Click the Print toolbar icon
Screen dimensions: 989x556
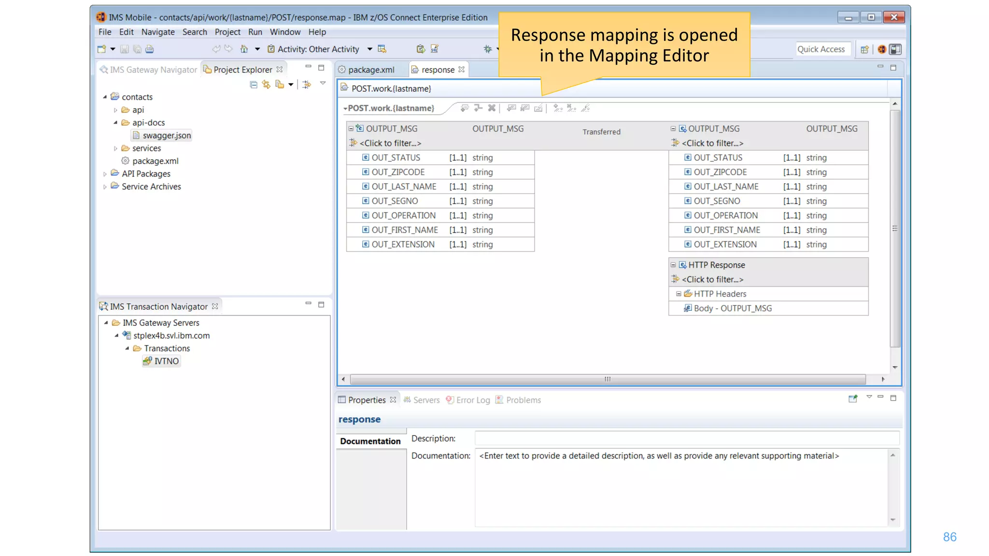click(x=150, y=49)
